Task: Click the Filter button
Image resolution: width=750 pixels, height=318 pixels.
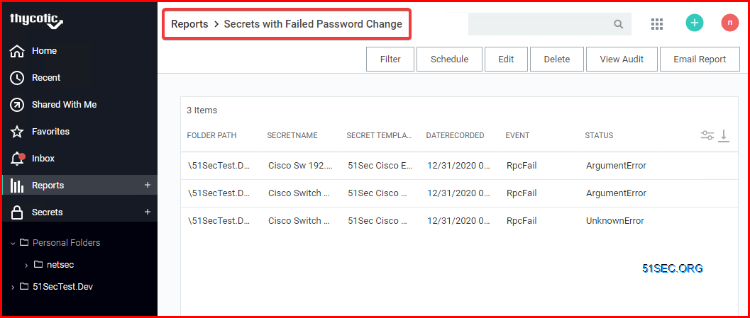Action: [x=390, y=59]
